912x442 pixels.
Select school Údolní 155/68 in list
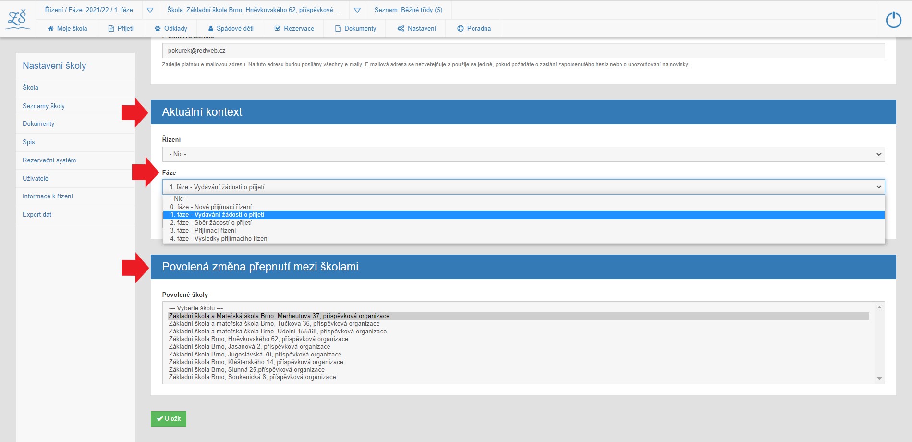pyautogui.click(x=519, y=331)
